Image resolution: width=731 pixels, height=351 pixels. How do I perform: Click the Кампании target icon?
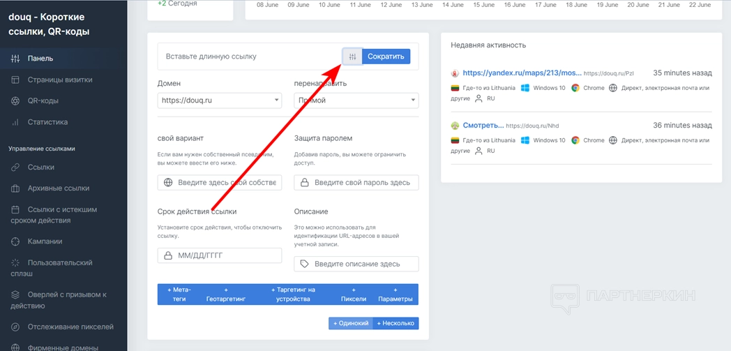(15, 241)
